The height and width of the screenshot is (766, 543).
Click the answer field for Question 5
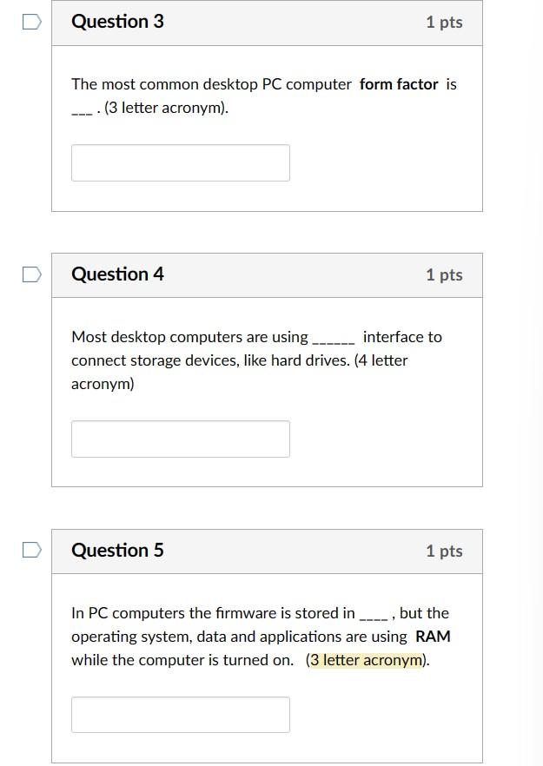180,714
